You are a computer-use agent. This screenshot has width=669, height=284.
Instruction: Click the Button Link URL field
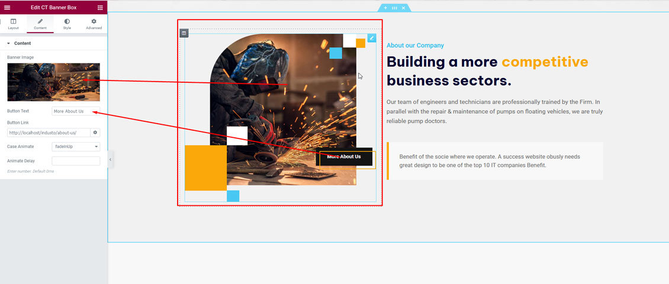click(49, 133)
